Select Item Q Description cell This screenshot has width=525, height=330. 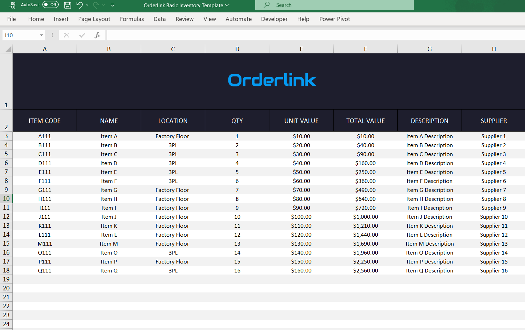tap(429, 270)
